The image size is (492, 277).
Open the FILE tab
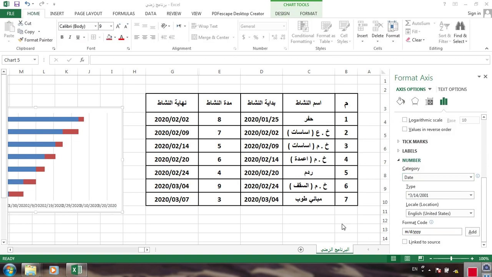[11, 13]
